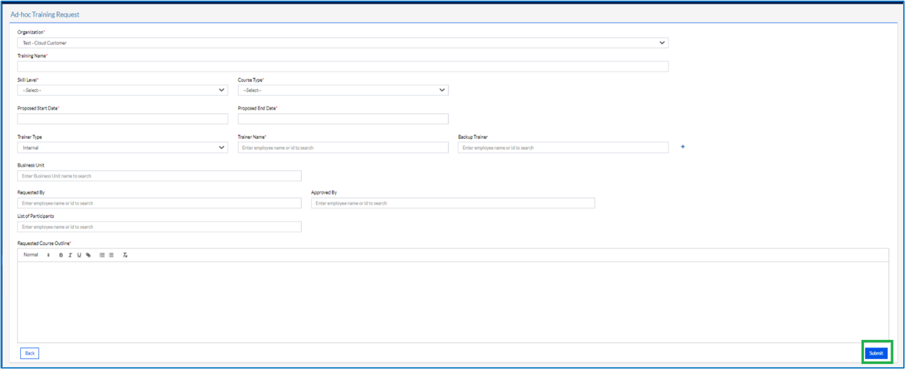Click the Trainer Name search box
The width and height of the screenshot is (905, 369).
point(343,147)
